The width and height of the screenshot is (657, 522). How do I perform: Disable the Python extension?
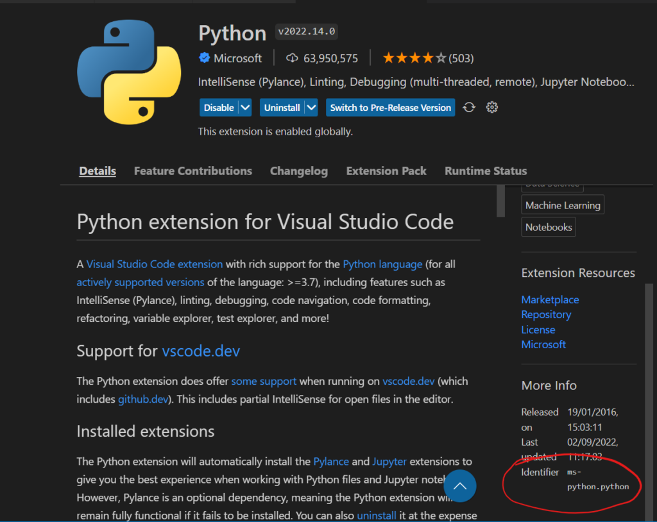pyautogui.click(x=219, y=108)
